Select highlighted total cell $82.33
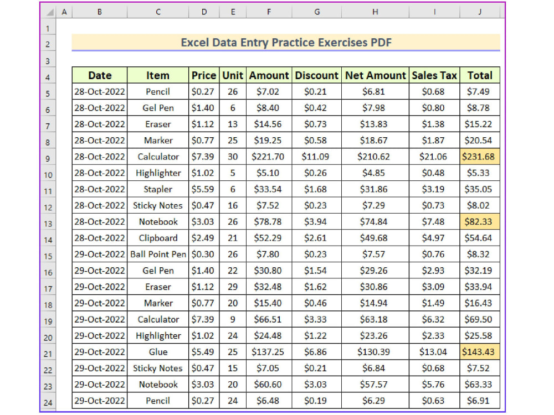The height and width of the screenshot is (415, 554). coord(480,222)
